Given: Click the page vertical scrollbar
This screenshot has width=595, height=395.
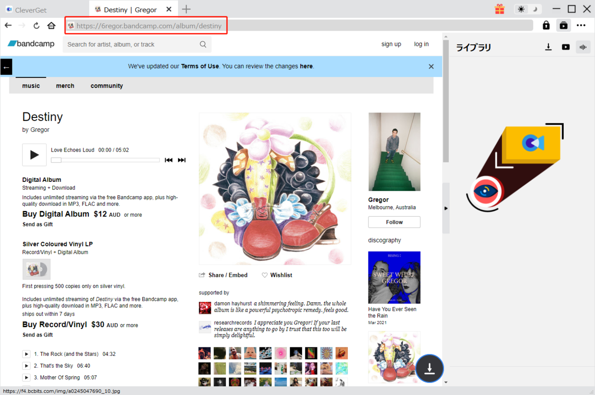Looking at the screenshot, I should click(446, 102).
